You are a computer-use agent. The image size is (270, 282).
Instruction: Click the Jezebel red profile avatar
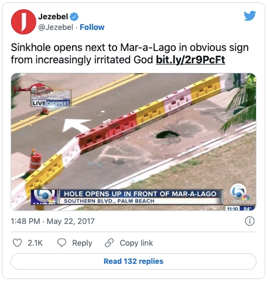pos(23,22)
